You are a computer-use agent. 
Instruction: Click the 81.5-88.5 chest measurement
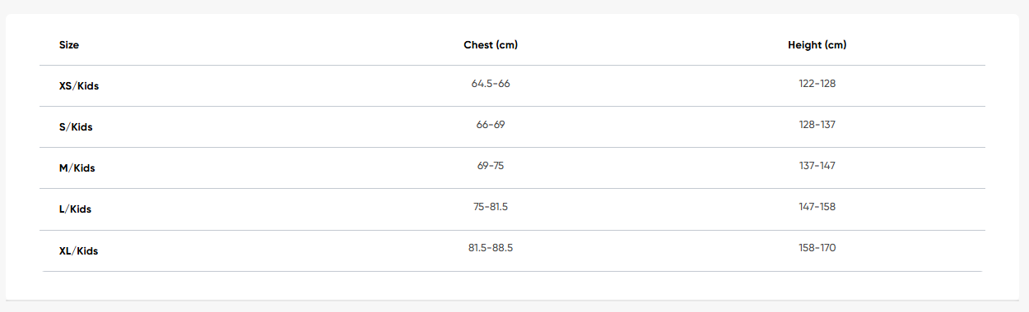tap(491, 248)
